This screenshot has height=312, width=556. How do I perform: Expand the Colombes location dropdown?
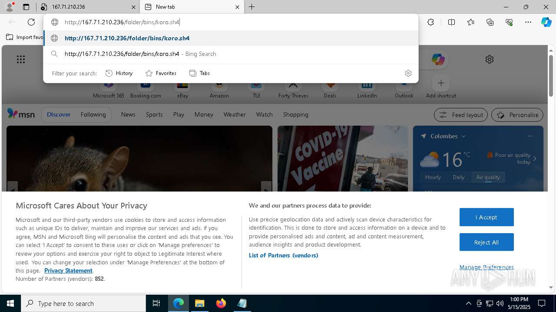point(463,136)
